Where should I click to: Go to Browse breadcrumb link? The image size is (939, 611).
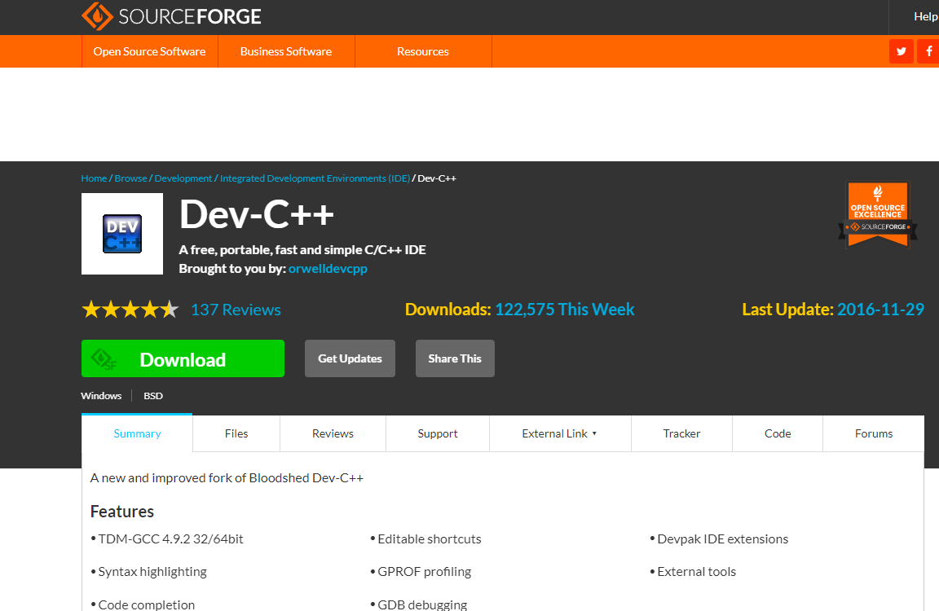tap(130, 178)
